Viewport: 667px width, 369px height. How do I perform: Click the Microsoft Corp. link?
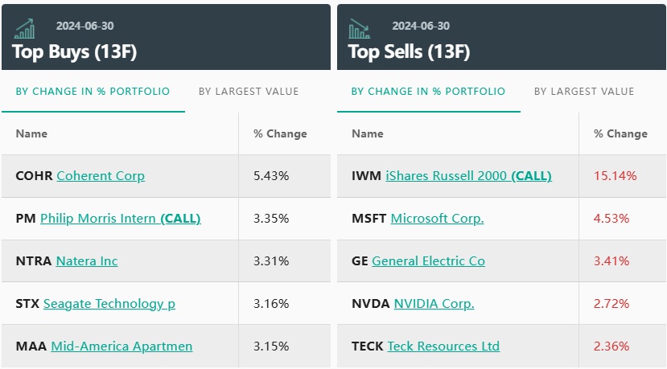[437, 219]
